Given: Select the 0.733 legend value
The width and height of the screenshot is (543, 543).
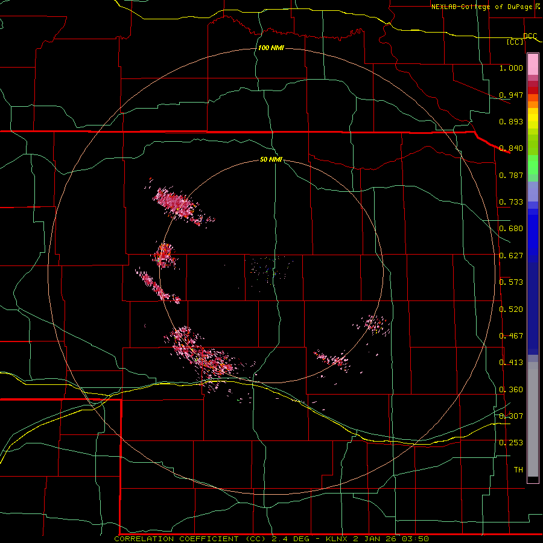Looking at the screenshot, I should 511,202.
